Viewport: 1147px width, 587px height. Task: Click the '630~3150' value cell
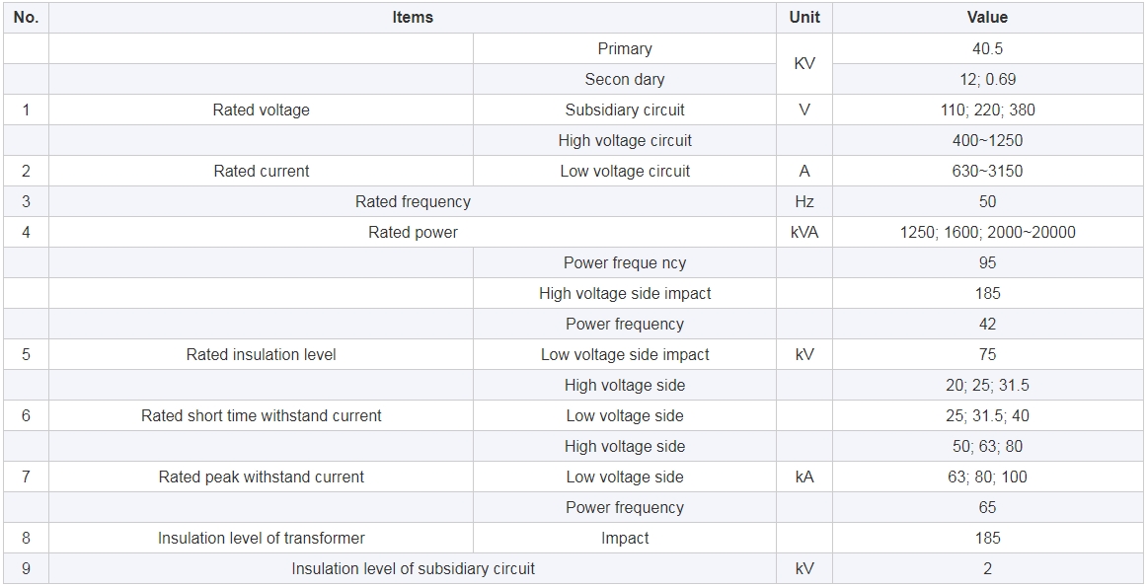point(987,171)
